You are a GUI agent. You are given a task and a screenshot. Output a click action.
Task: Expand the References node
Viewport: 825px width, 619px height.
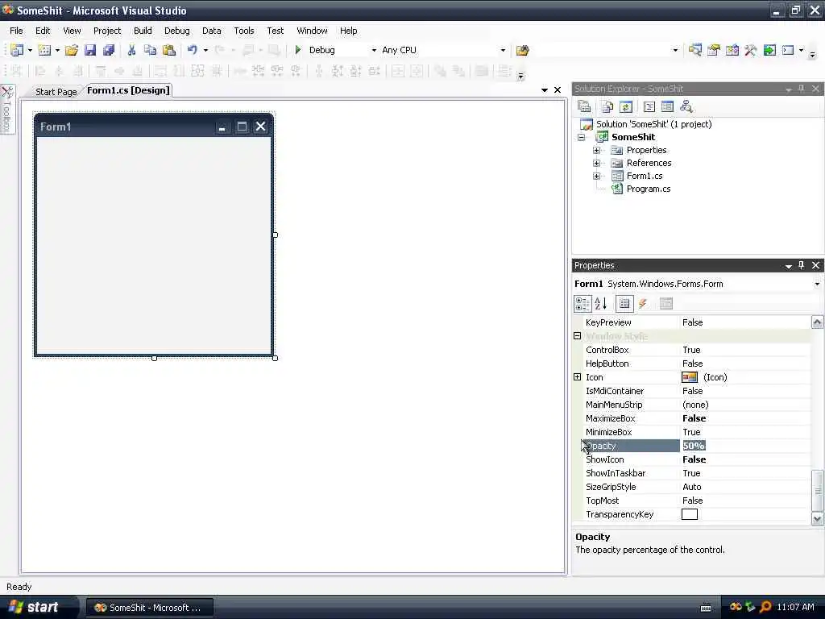tap(597, 163)
